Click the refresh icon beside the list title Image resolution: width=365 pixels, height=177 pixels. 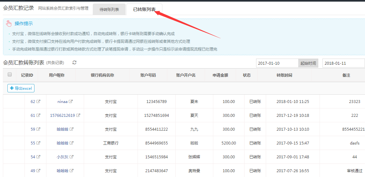74,62
